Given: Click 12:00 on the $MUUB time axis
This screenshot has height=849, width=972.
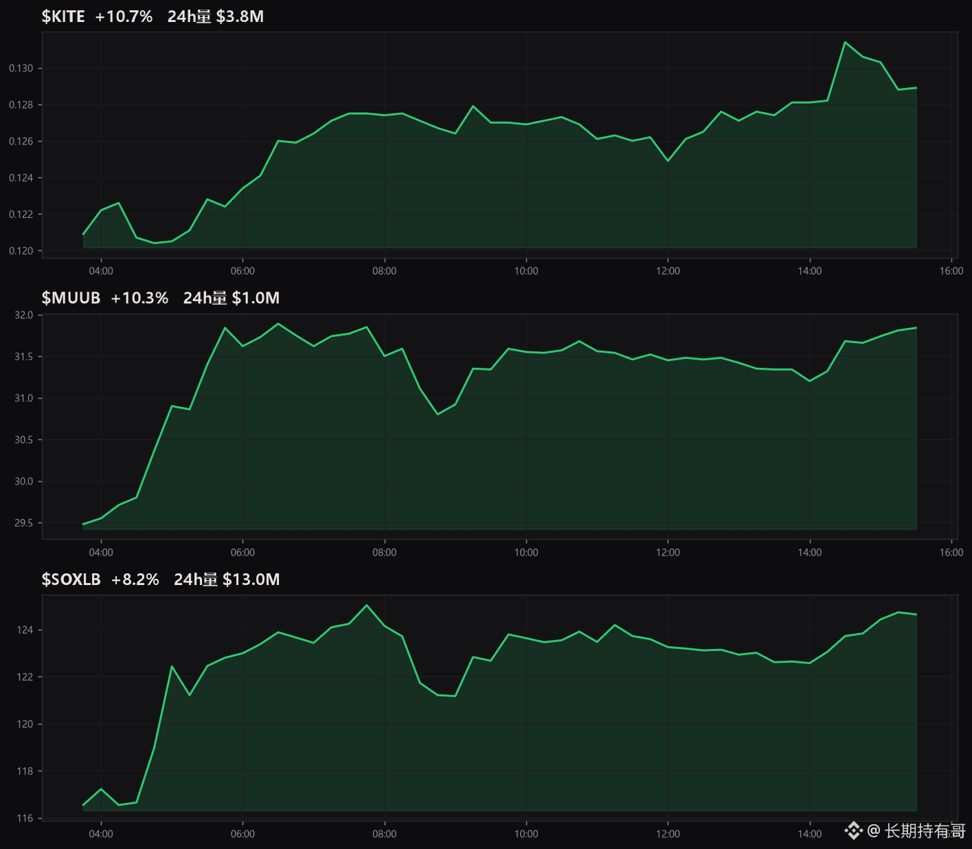Looking at the screenshot, I should click(668, 552).
